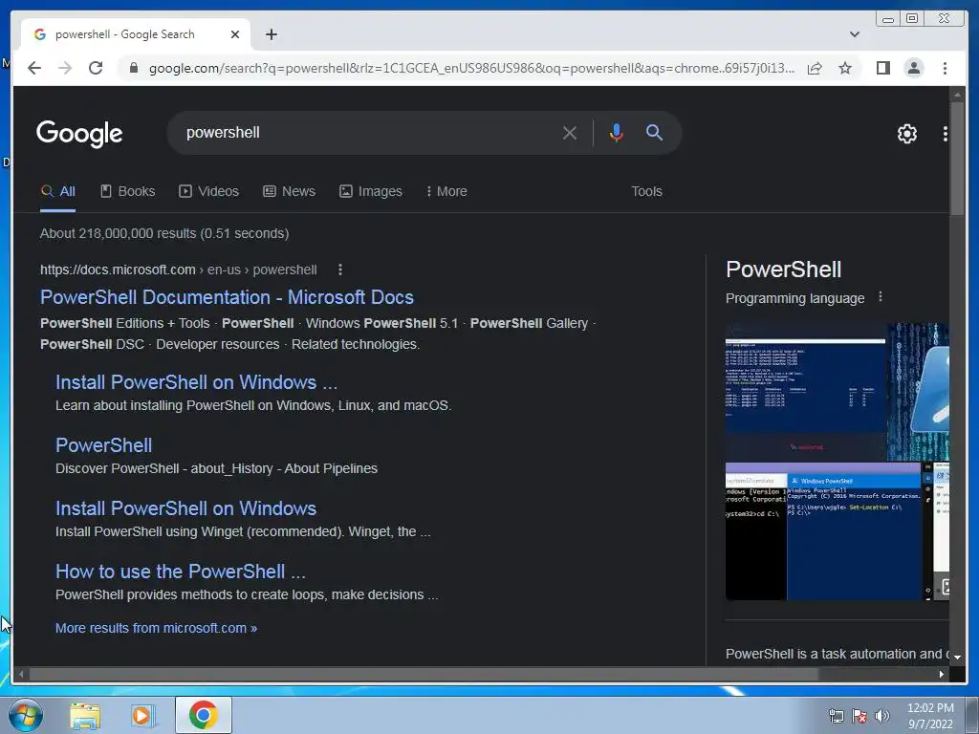Click the 'PowerShell' knowledge panel title
The width and height of the screenshot is (979, 734).
coord(784,270)
